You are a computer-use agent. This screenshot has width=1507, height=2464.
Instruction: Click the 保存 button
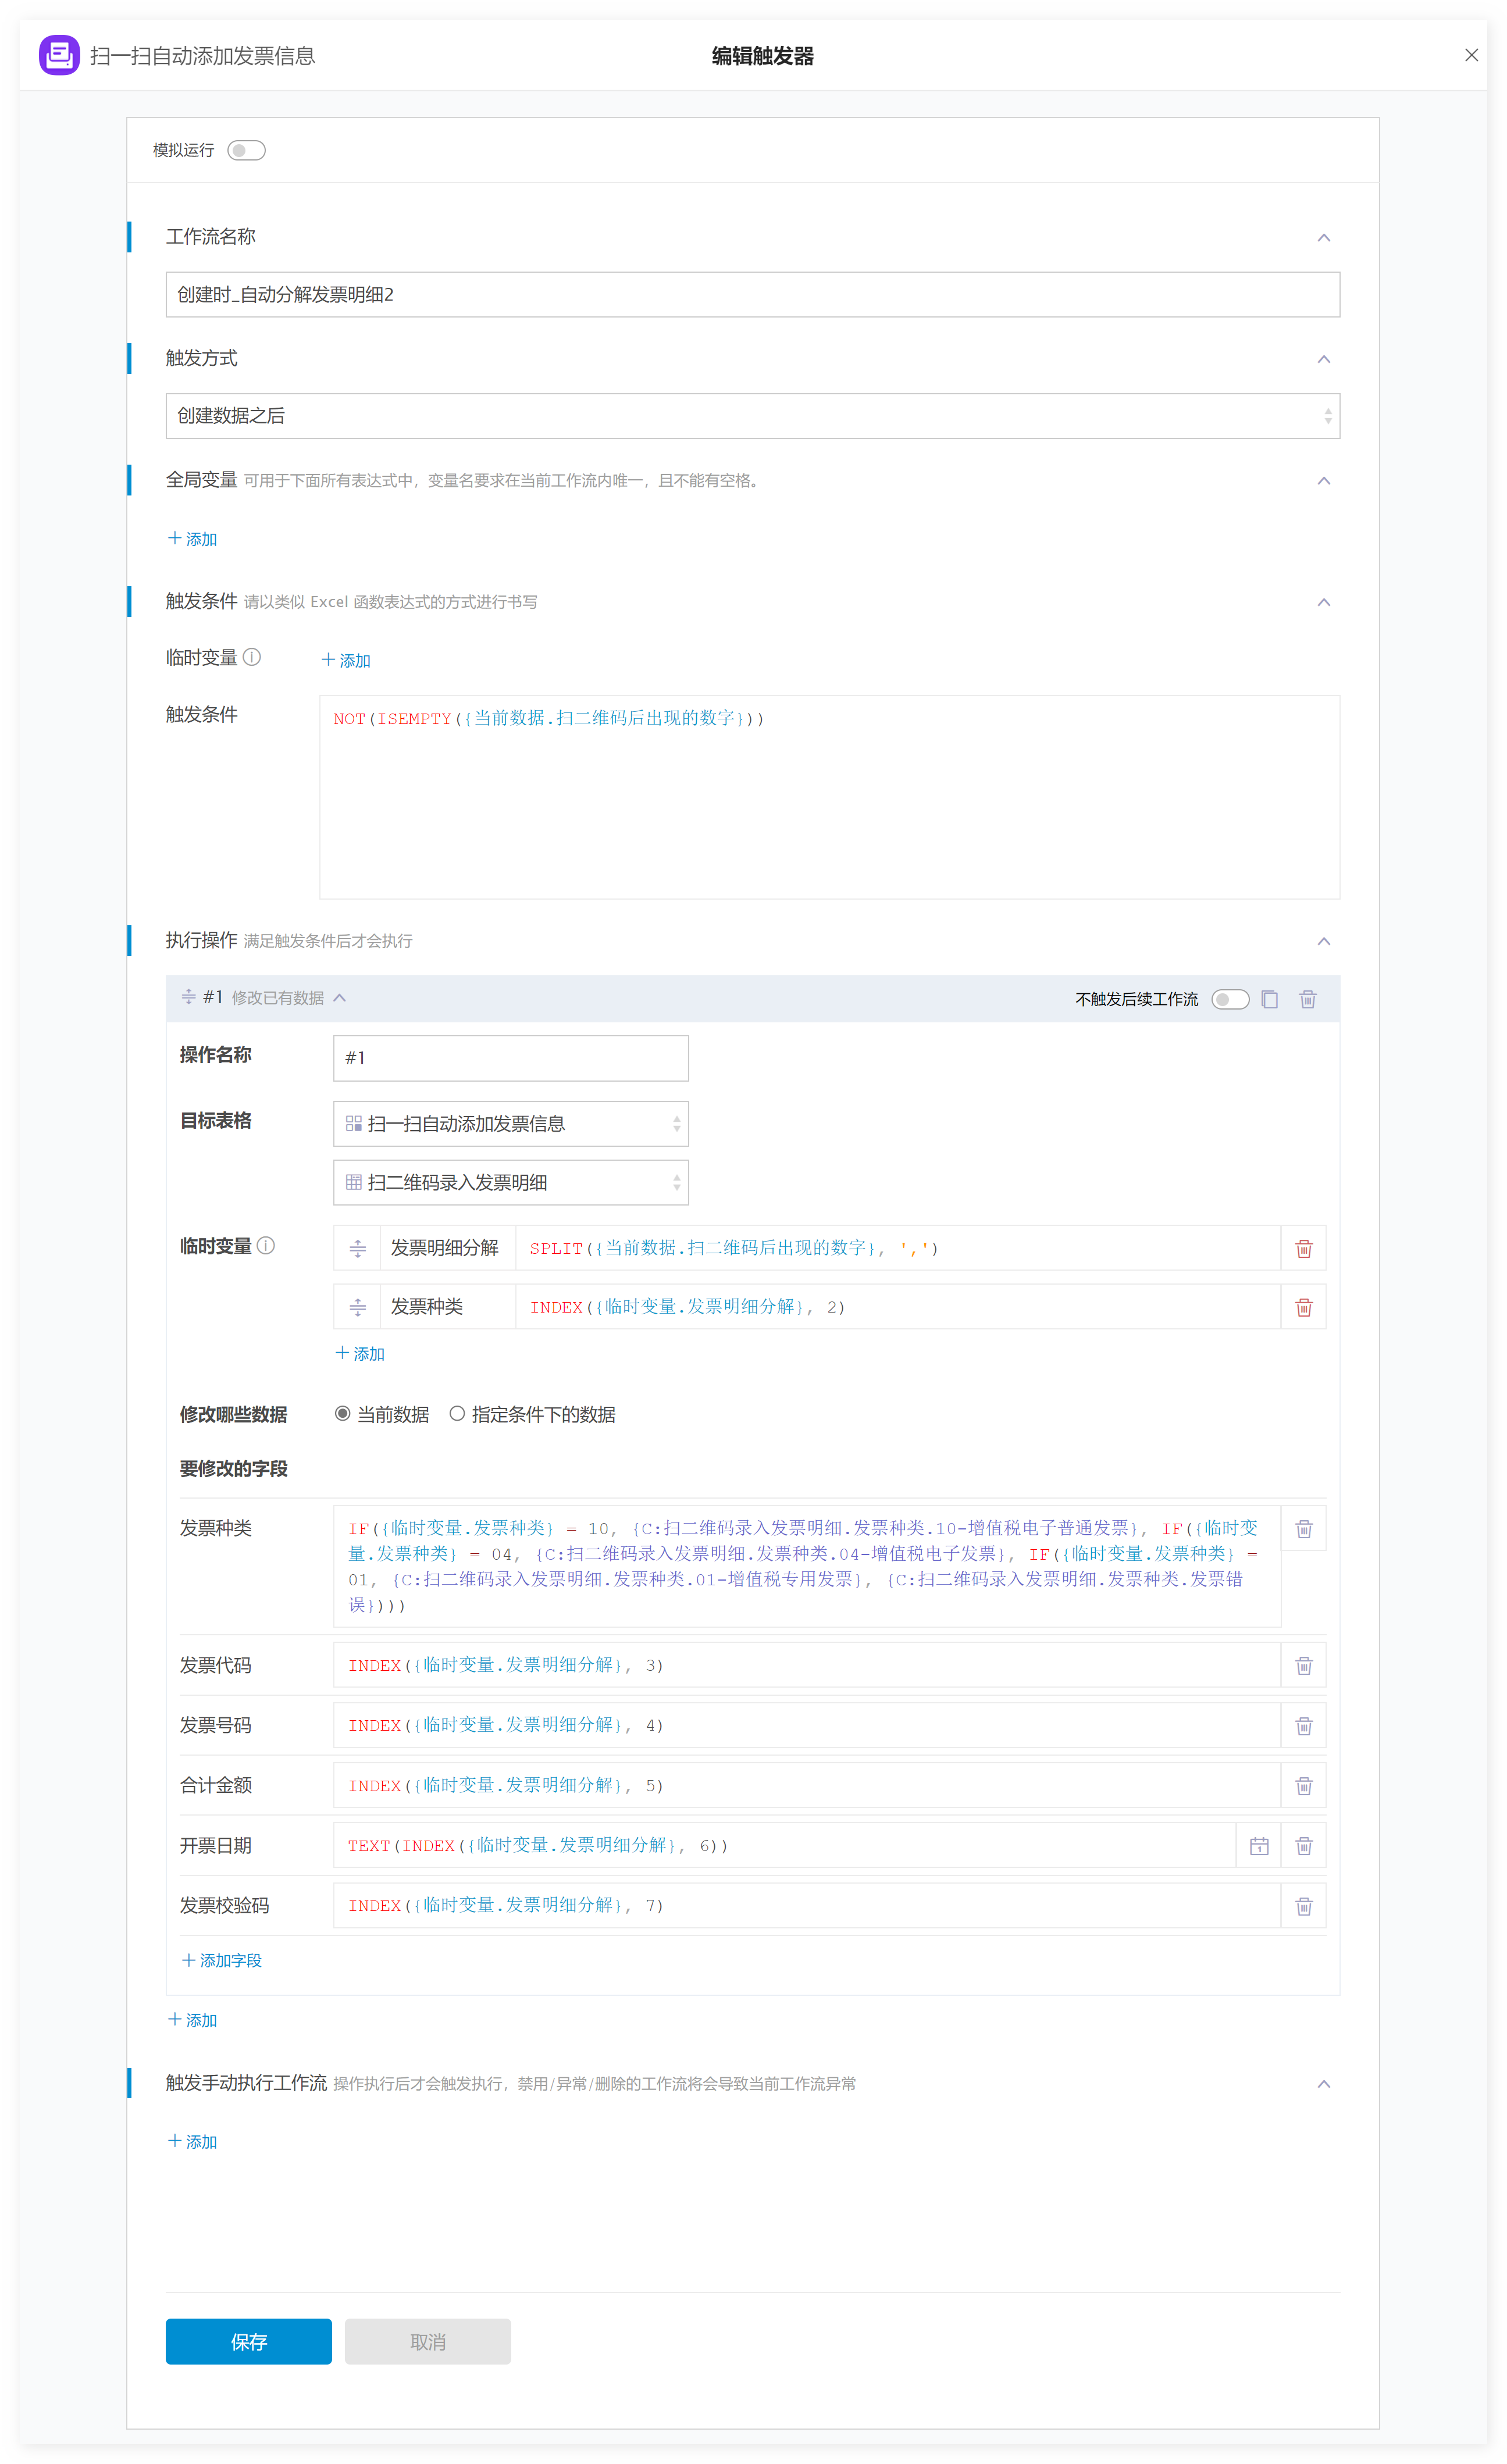[248, 2341]
